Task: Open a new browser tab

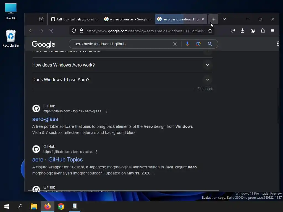Action: 213,19
